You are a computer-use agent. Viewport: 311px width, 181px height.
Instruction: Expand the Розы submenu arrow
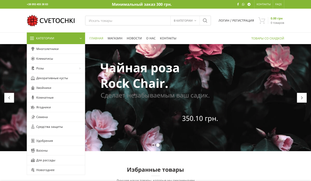80,68
